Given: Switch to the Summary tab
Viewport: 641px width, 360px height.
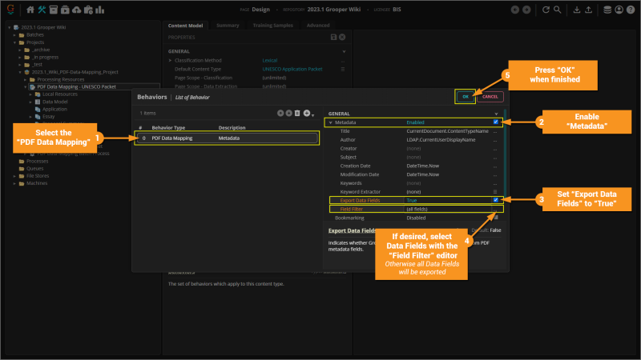Looking at the screenshot, I should pos(228,26).
